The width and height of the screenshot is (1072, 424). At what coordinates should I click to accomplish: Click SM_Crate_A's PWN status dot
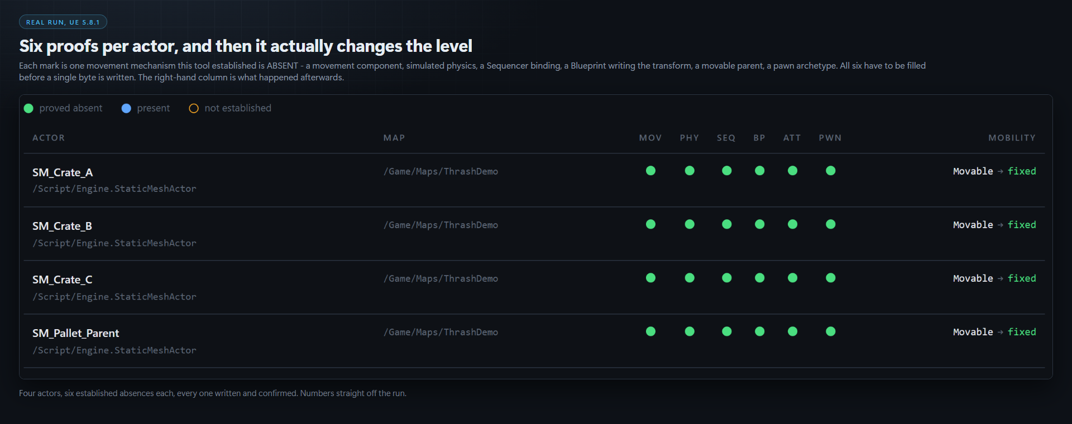(x=831, y=171)
